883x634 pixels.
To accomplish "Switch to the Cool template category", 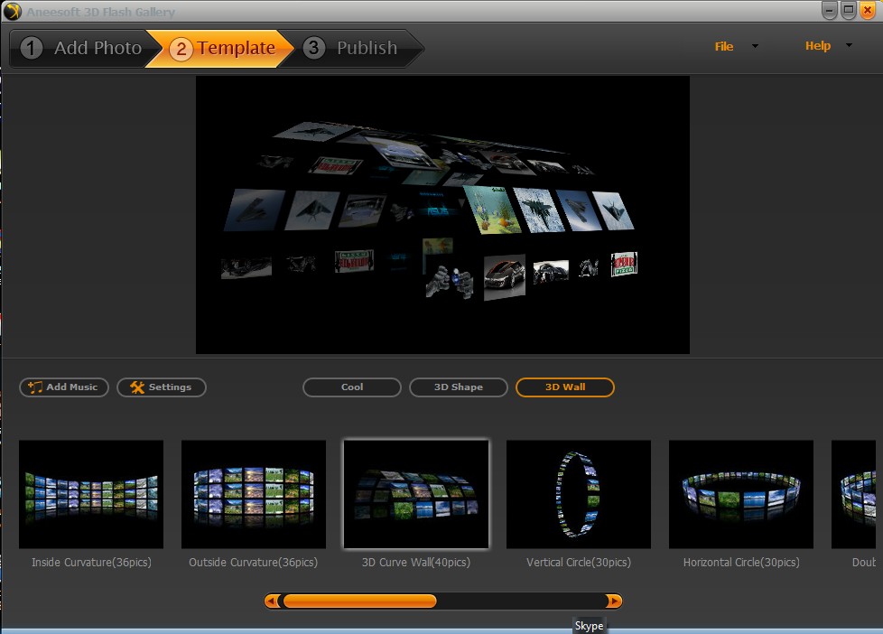I will point(352,387).
